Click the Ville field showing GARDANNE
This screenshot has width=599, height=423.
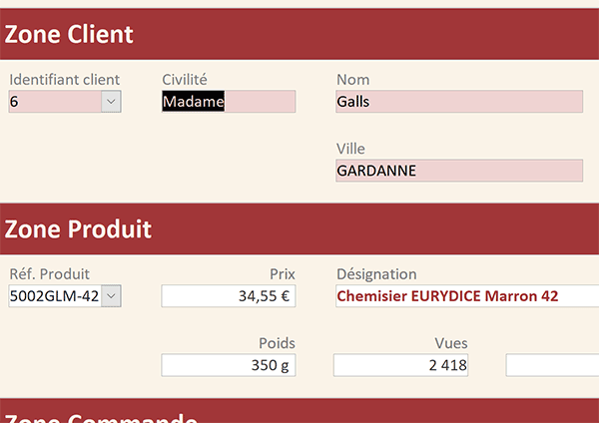point(459,171)
